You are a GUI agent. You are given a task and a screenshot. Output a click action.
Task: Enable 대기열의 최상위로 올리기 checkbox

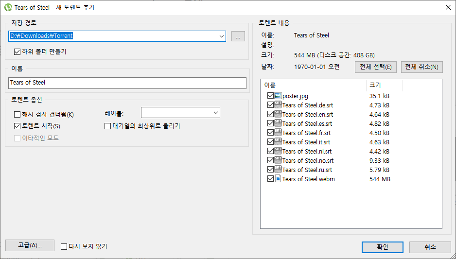click(x=107, y=126)
